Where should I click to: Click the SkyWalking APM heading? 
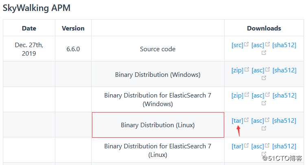click(x=37, y=8)
